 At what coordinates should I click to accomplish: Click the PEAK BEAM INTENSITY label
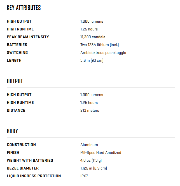pos(28,37)
